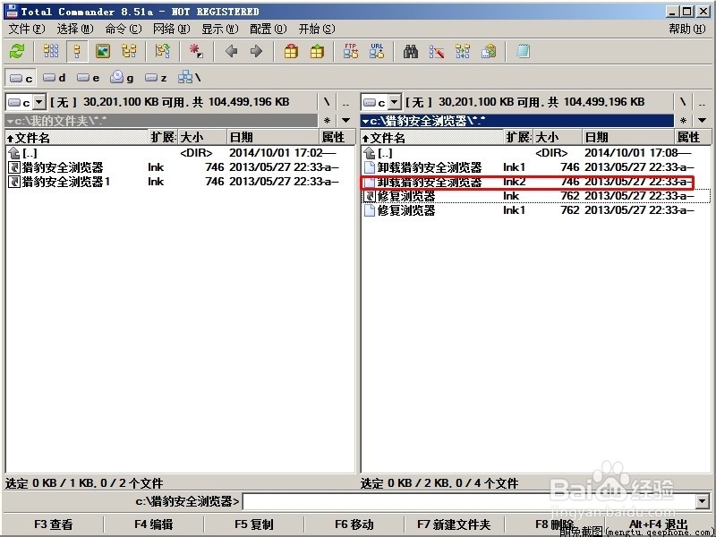The height and width of the screenshot is (537, 716).
Task: Open the multi-rename tool icon
Action: [437, 51]
